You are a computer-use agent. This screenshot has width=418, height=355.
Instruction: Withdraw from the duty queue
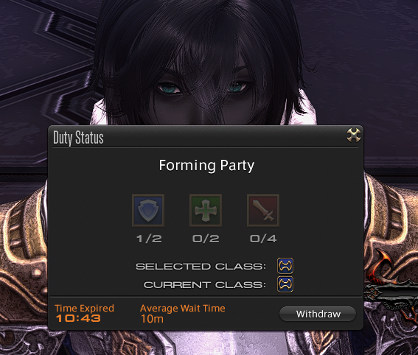tap(318, 314)
